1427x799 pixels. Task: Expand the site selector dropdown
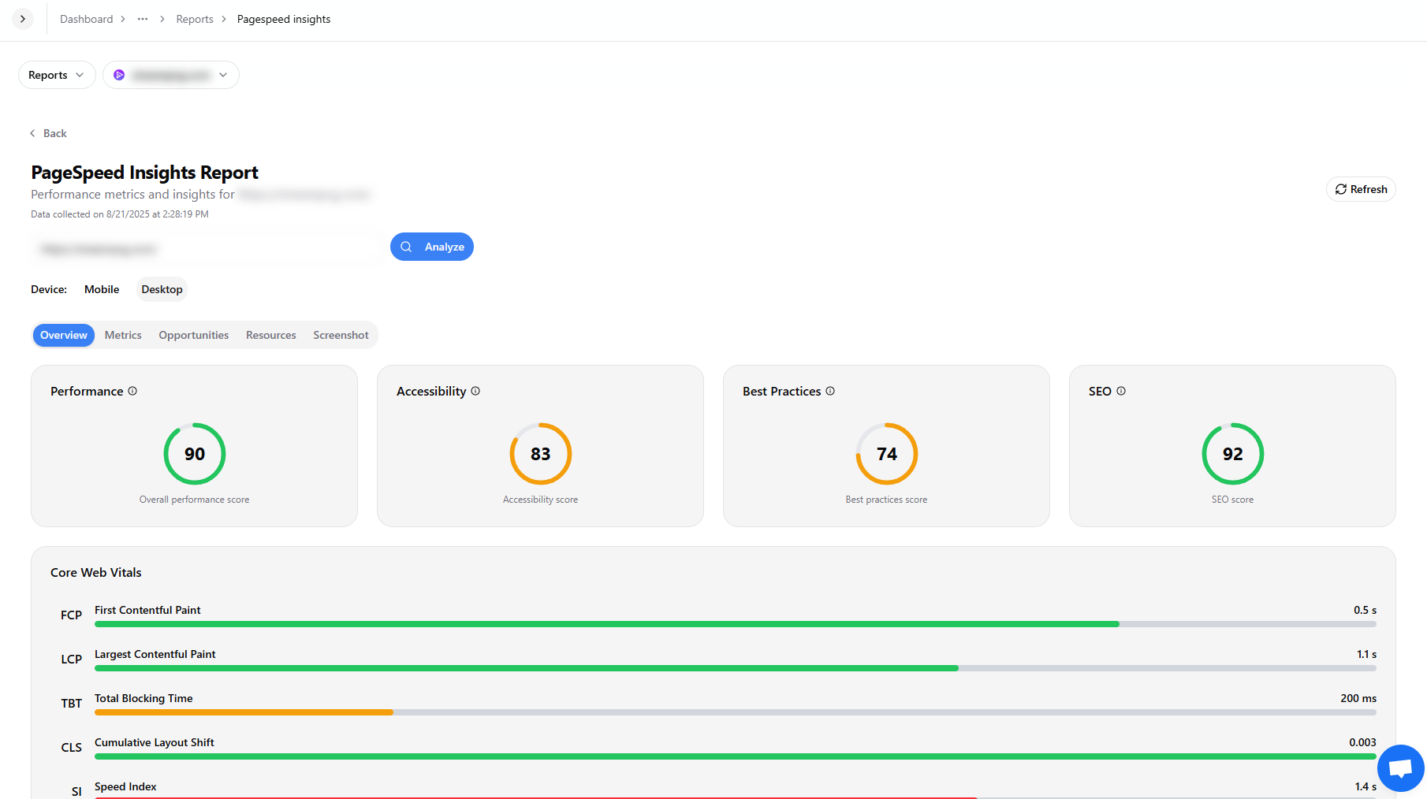171,75
